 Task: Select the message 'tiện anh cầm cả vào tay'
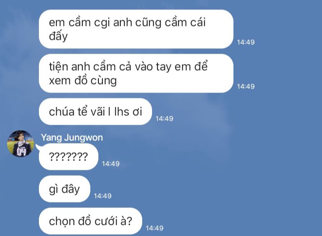(136, 73)
